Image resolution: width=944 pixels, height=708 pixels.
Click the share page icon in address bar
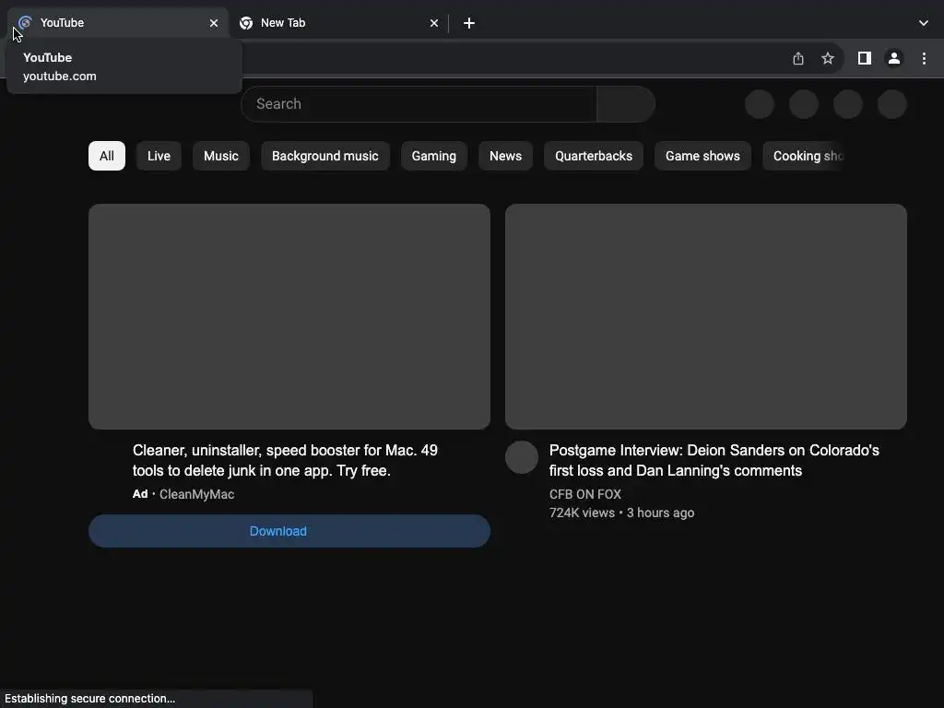[797, 58]
